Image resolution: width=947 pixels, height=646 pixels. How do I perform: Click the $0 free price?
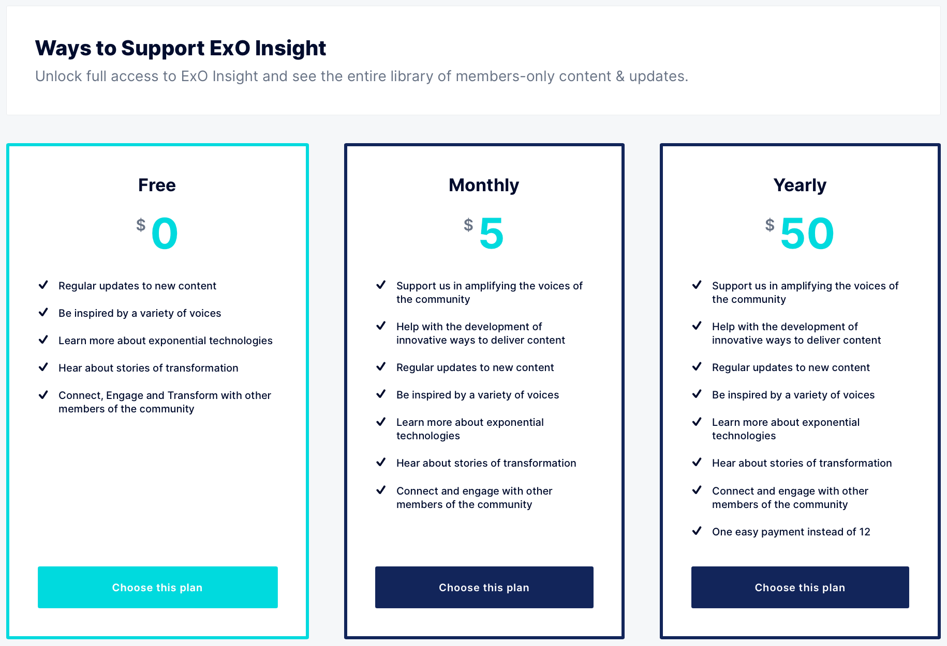(x=157, y=233)
